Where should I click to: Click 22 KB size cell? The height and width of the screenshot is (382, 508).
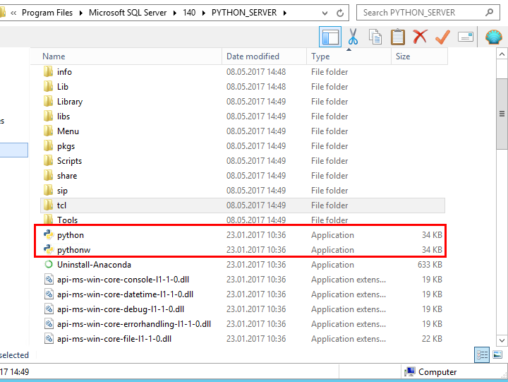(x=432, y=339)
